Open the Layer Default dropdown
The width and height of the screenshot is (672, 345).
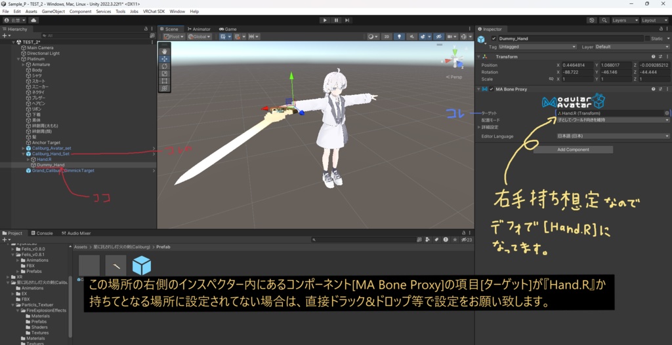[x=632, y=46]
